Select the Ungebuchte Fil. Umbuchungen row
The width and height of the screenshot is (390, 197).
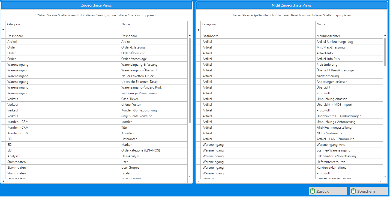tap(290, 116)
